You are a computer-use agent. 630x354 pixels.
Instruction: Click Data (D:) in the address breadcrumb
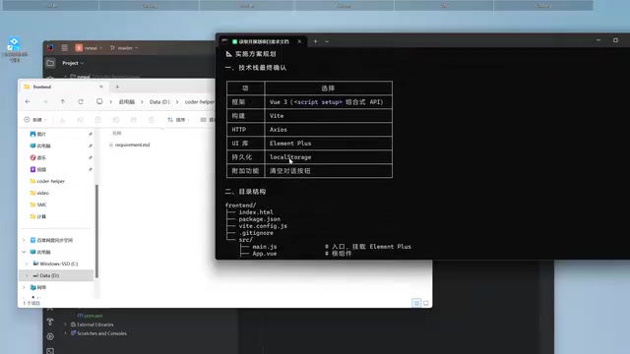point(159,102)
